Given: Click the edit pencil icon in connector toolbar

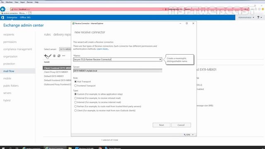Looking at the screenshot, I should pyautogui.click(x=50, y=55).
